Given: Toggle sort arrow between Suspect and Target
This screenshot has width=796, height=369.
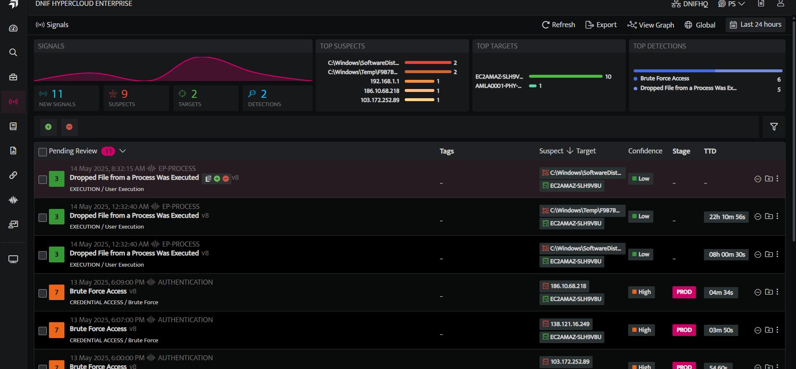Looking at the screenshot, I should click(570, 151).
